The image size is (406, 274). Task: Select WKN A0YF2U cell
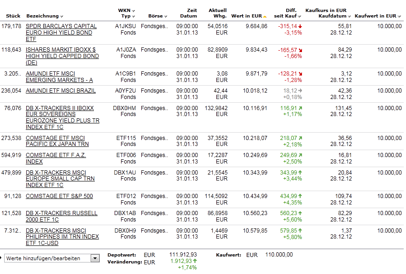(x=125, y=91)
